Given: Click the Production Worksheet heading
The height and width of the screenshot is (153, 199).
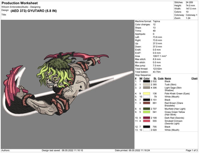Looking at the screenshot, I should click(x=20, y=3).
